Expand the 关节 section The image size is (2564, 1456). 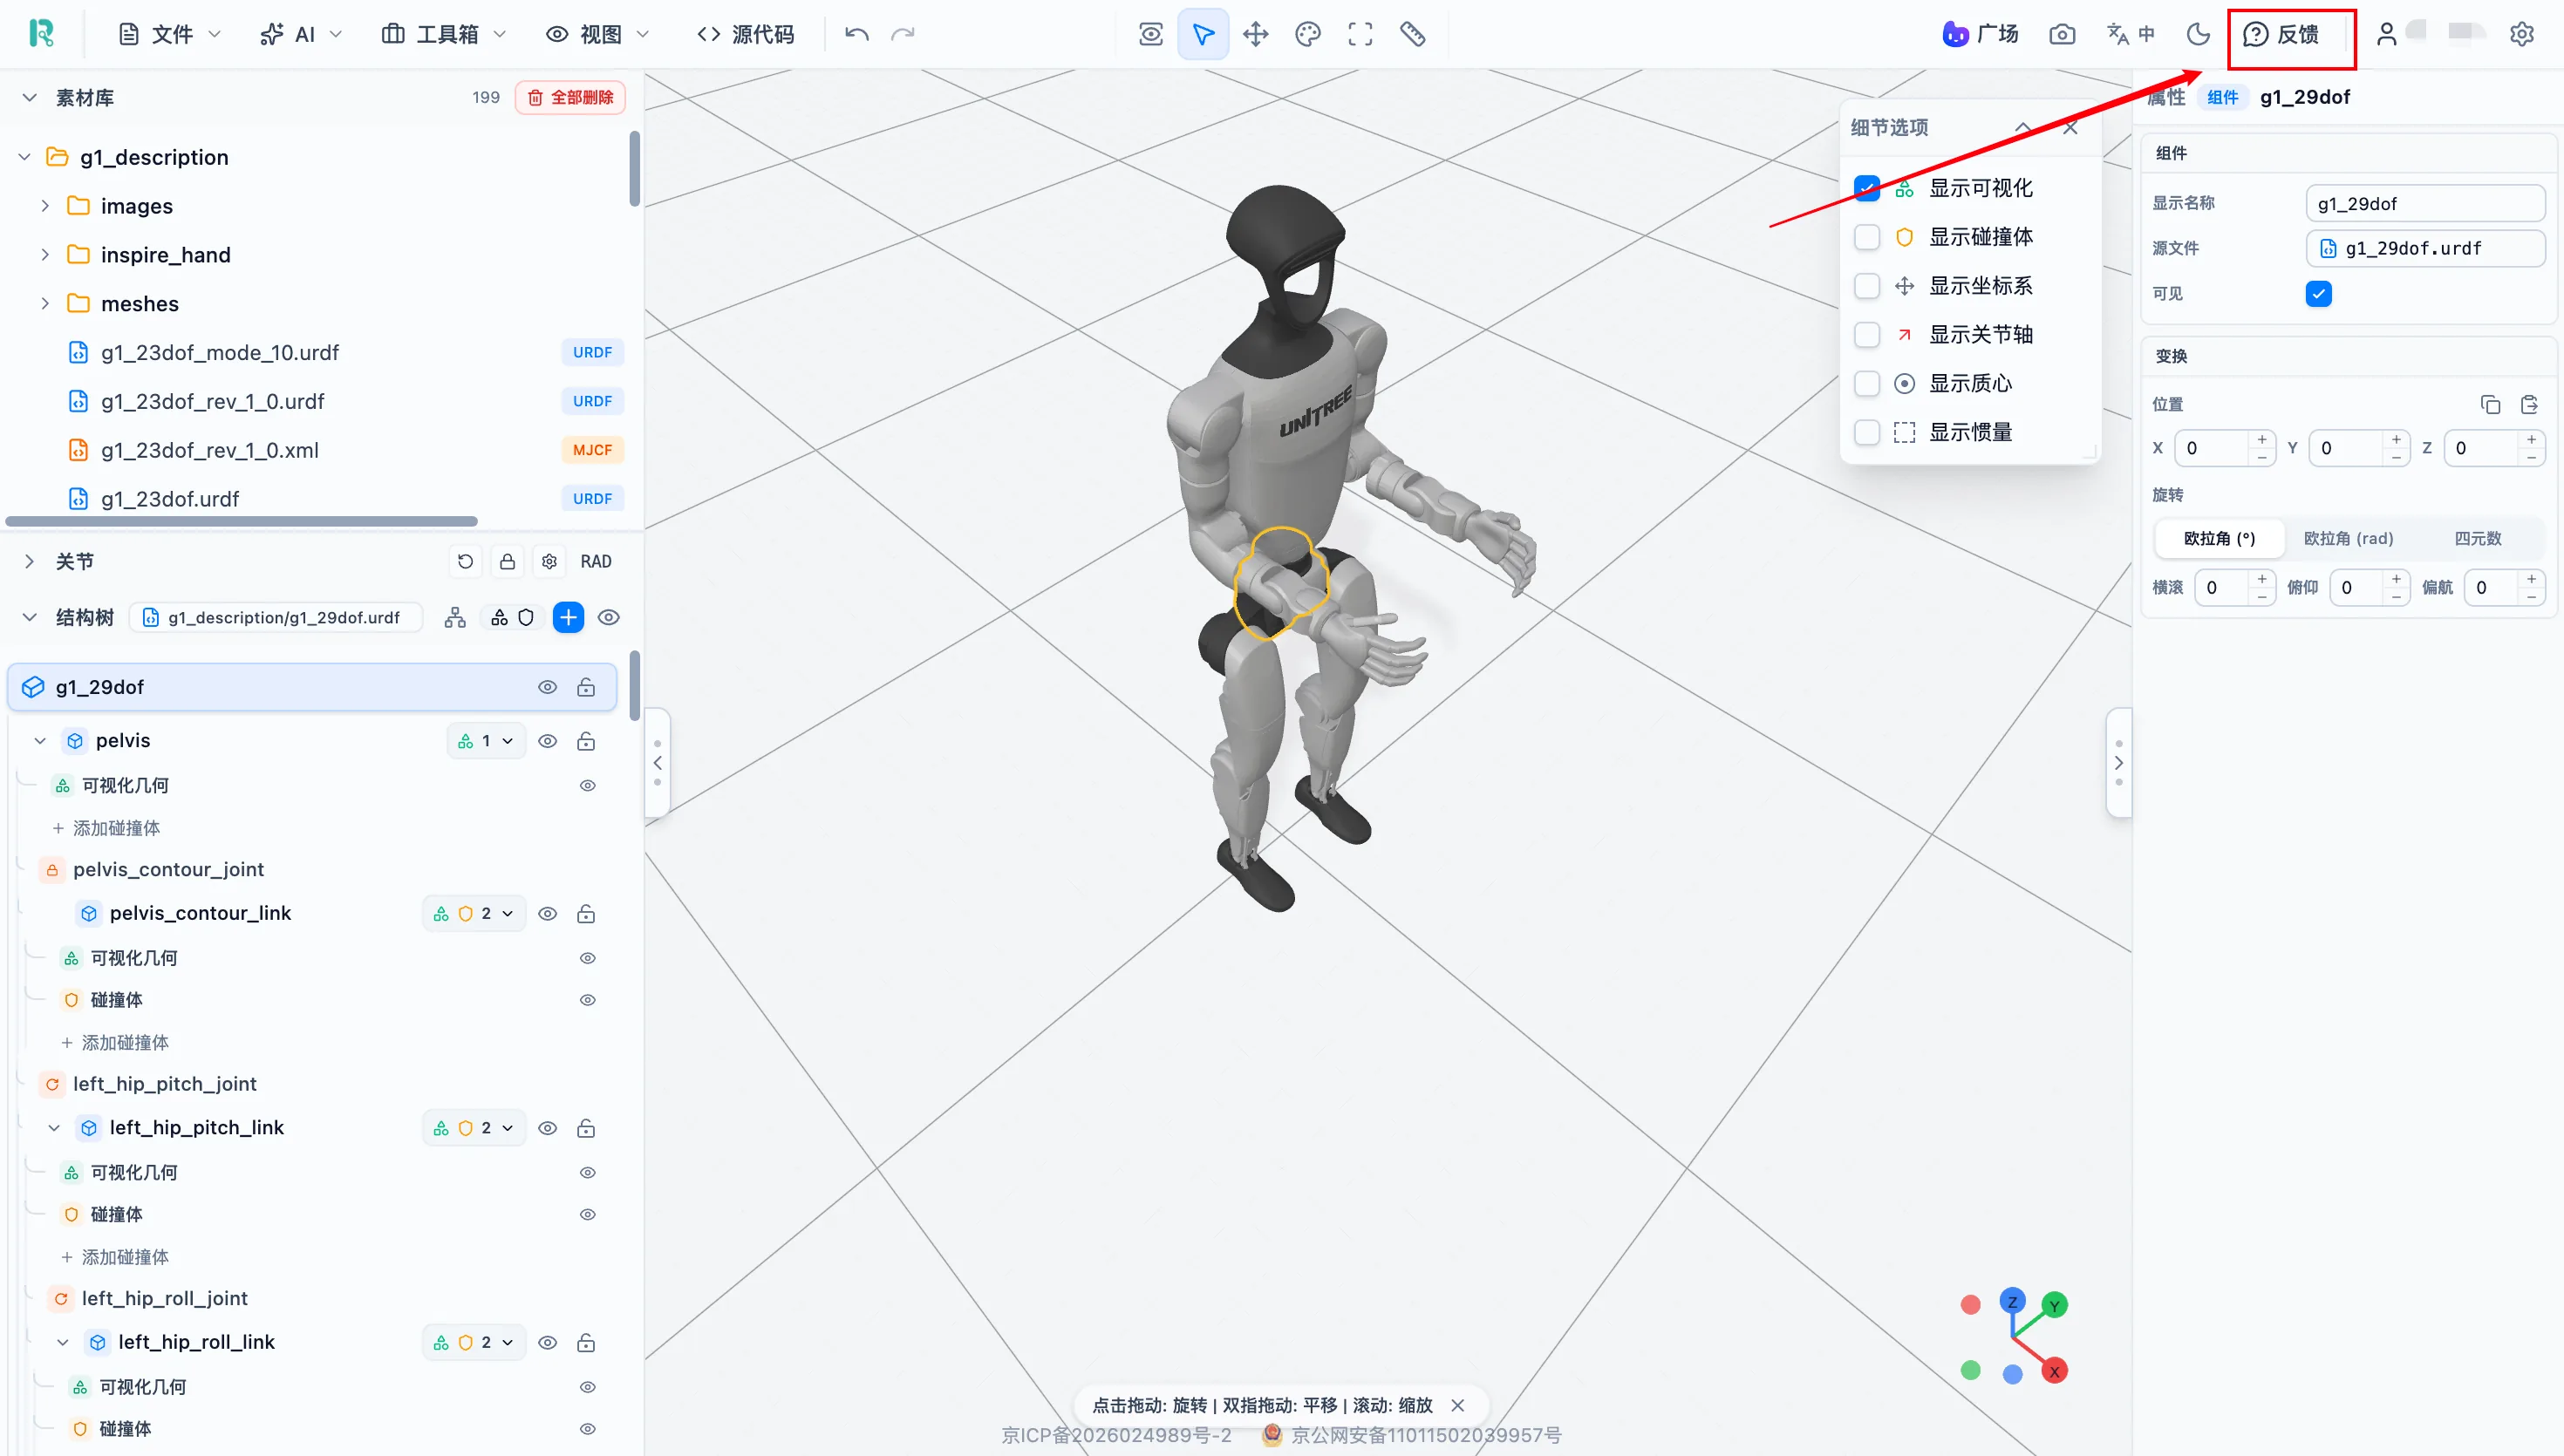[29, 561]
